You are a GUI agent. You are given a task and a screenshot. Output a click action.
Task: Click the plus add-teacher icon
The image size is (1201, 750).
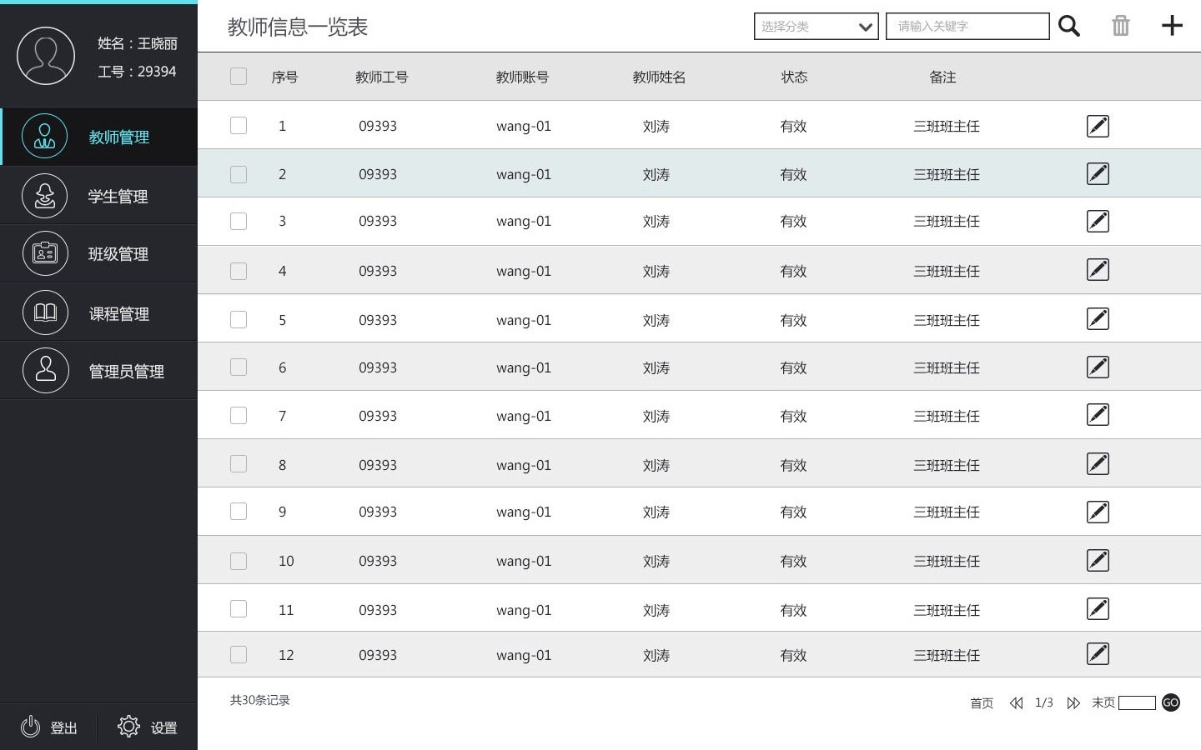click(1173, 26)
